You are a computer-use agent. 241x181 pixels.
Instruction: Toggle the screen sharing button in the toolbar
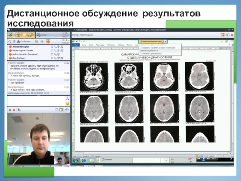click(30, 35)
